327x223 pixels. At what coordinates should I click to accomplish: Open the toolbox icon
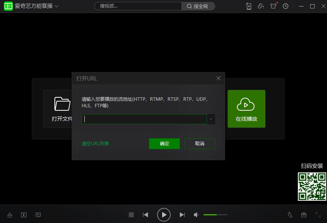click(x=304, y=215)
